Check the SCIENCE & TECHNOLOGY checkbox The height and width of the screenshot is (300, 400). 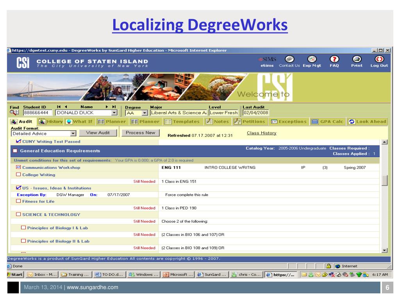point(18,214)
